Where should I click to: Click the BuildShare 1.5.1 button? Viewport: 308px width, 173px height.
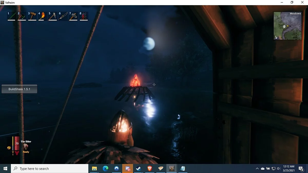click(19, 89)
